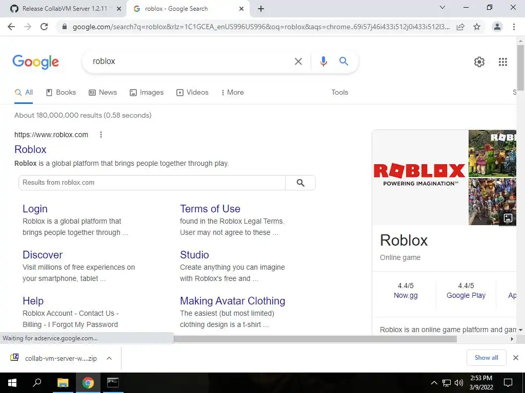Search within roblox.com using the magnifier button
525x393 pixels.
pos(300,183)
